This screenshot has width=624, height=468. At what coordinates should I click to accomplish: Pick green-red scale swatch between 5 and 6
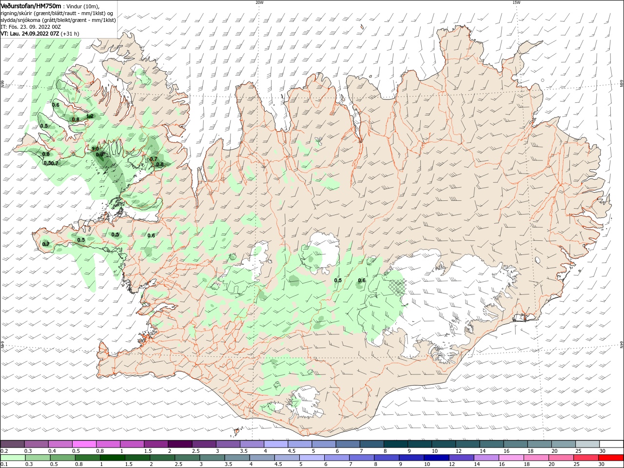pyautogui.click(x=312, y=458)
